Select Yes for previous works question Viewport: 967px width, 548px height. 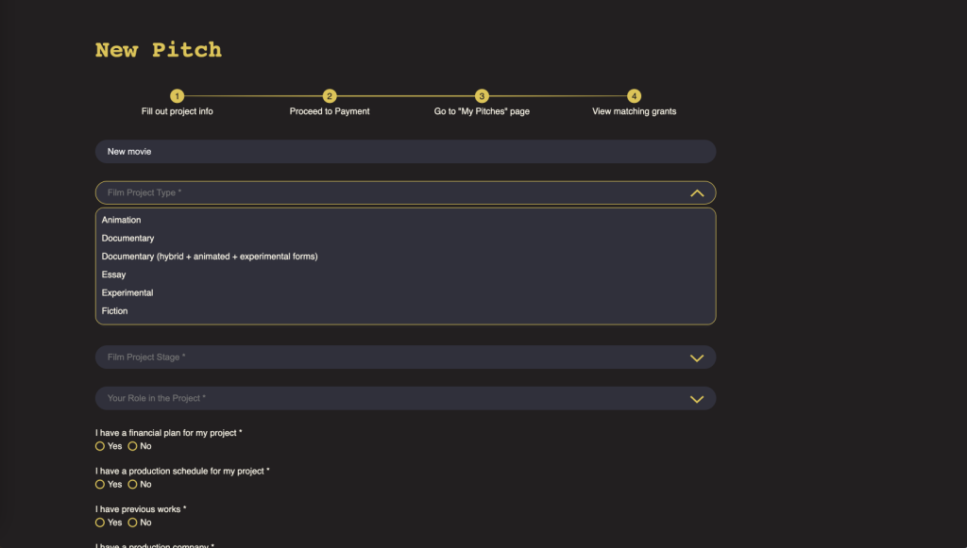[100, 522]
